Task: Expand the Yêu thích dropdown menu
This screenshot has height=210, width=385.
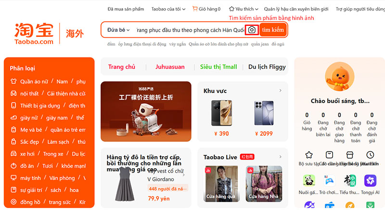Action: click(x=244, y=9)
